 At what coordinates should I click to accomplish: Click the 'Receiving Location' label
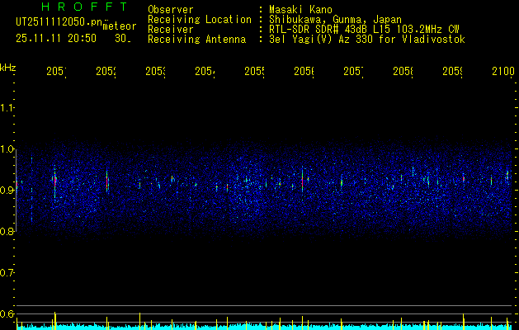[x=200, y=20]
